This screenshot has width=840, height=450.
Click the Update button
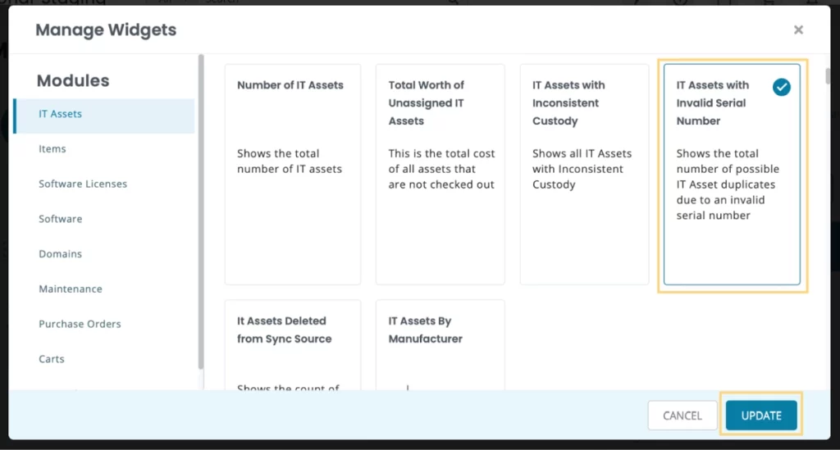760,416
